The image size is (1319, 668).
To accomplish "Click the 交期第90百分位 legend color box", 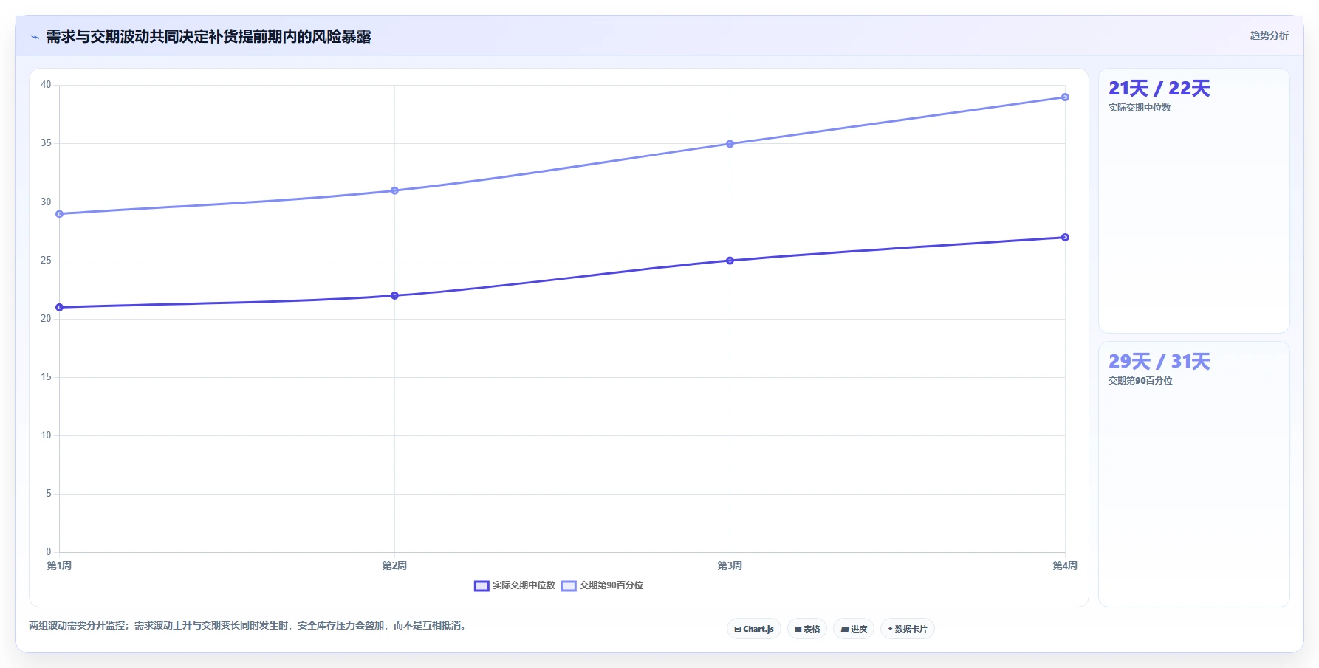I will 569,585.
